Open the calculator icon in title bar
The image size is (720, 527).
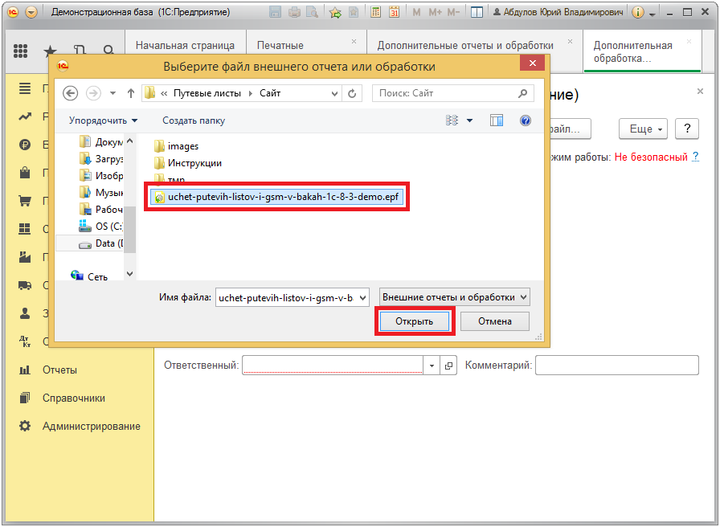click(x=376, y=13)
